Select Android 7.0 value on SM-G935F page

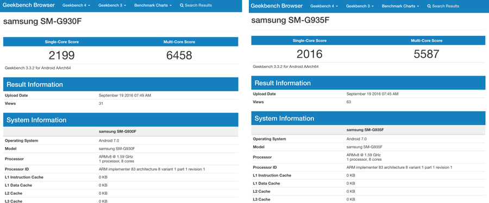pos(356,139)
